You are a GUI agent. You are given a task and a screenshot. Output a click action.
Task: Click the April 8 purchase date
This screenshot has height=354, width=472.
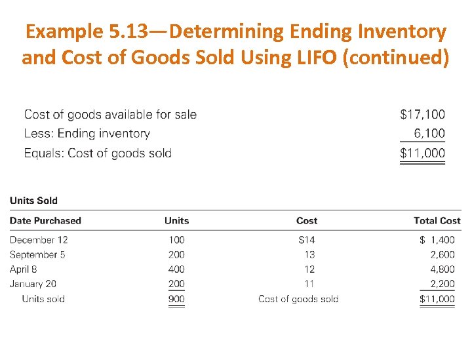tap(23, 269)
